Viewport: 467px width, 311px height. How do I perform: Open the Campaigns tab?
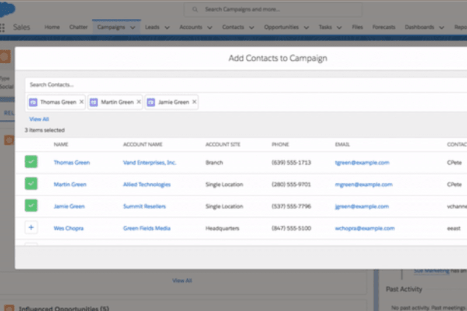[x=111, y=27]
